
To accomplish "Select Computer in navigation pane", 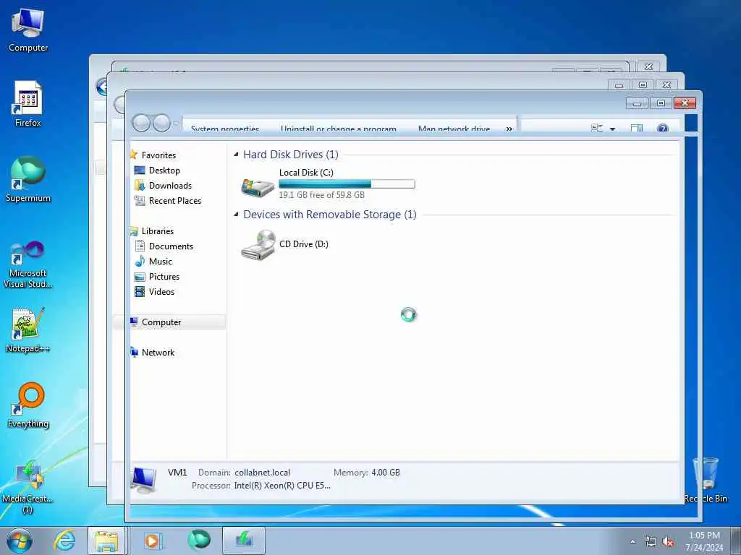I will click(x=161, y=322).
